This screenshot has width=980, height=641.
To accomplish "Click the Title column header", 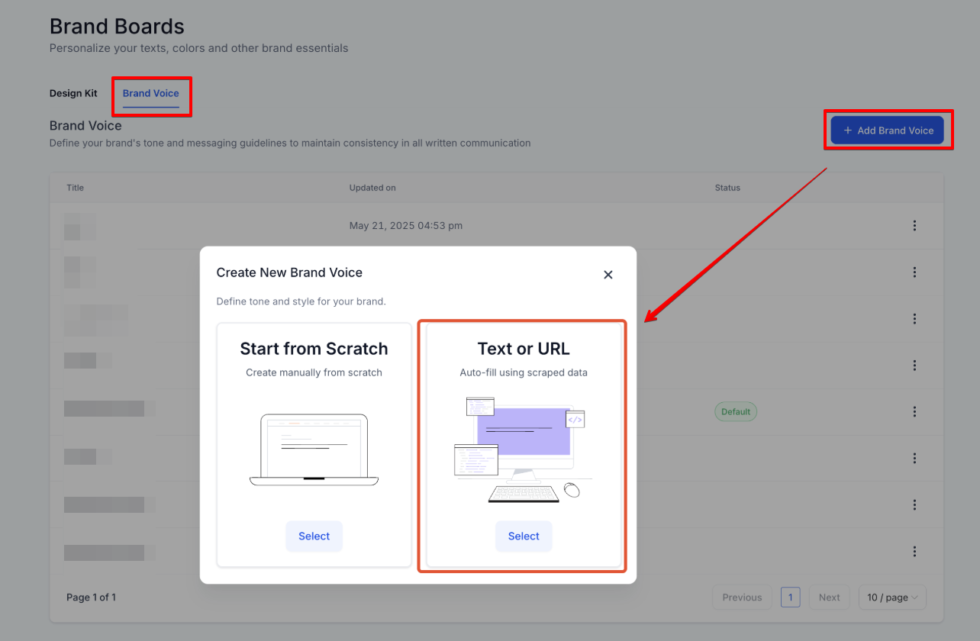I will [x=75, y=188].
